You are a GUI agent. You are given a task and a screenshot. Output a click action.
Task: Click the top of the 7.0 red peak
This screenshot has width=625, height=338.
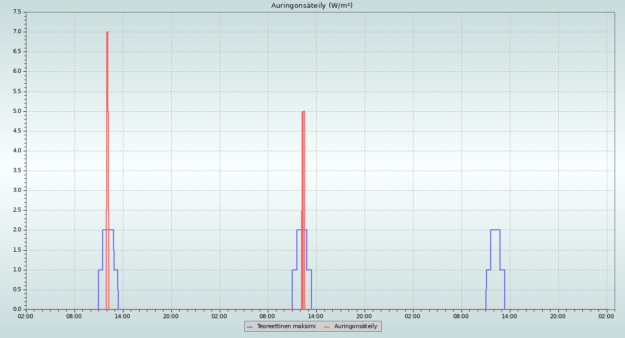107,32
